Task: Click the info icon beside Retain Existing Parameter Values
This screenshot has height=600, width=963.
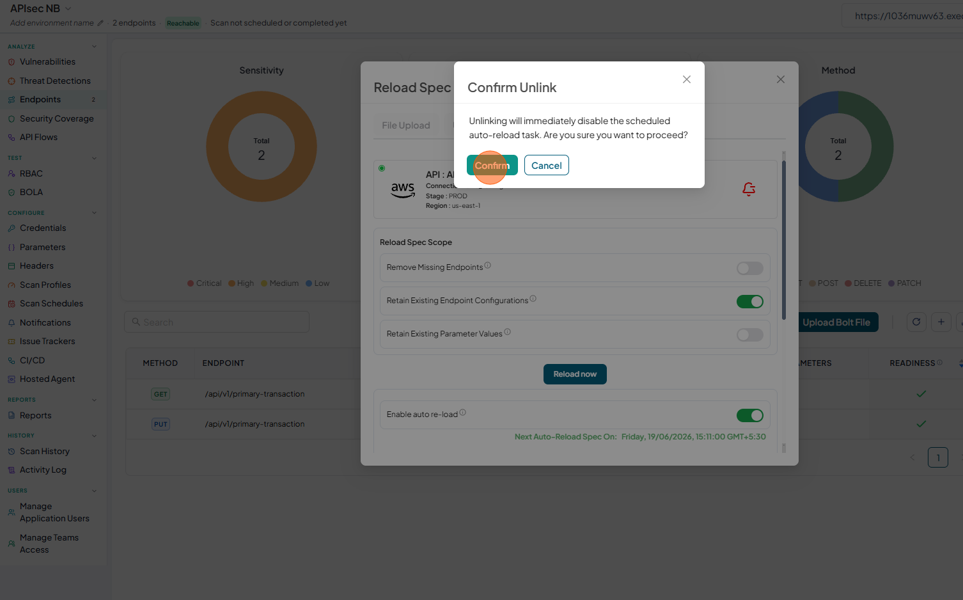Action: click(507, 332)
